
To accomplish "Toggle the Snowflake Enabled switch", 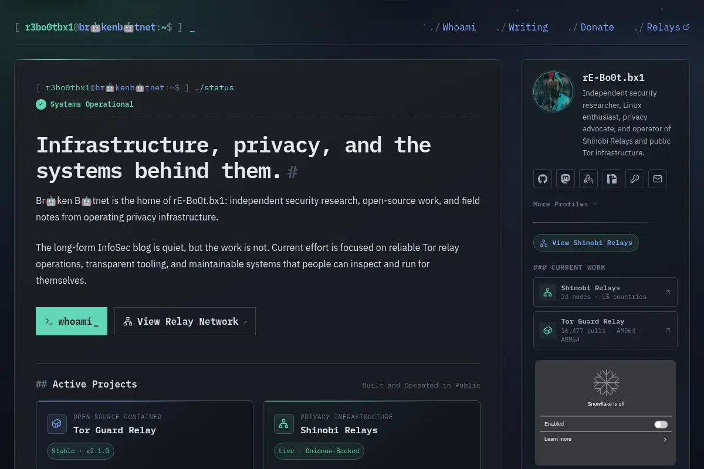I will (661, 424).
